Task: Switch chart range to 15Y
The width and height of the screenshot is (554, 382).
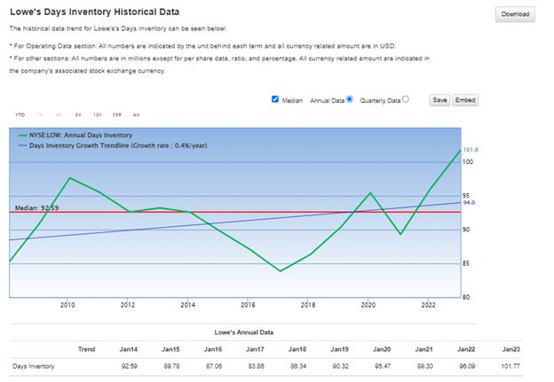Action: (x=117, y=115)
